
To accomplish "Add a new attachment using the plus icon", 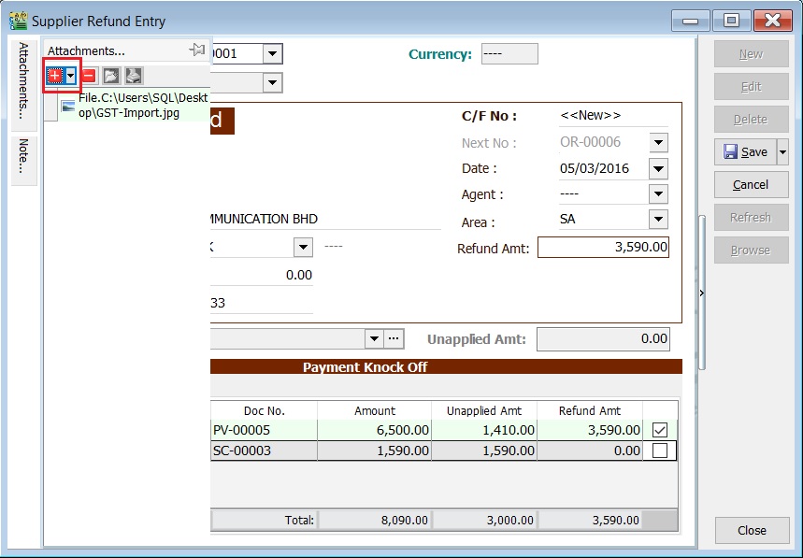I will (57, 75).
